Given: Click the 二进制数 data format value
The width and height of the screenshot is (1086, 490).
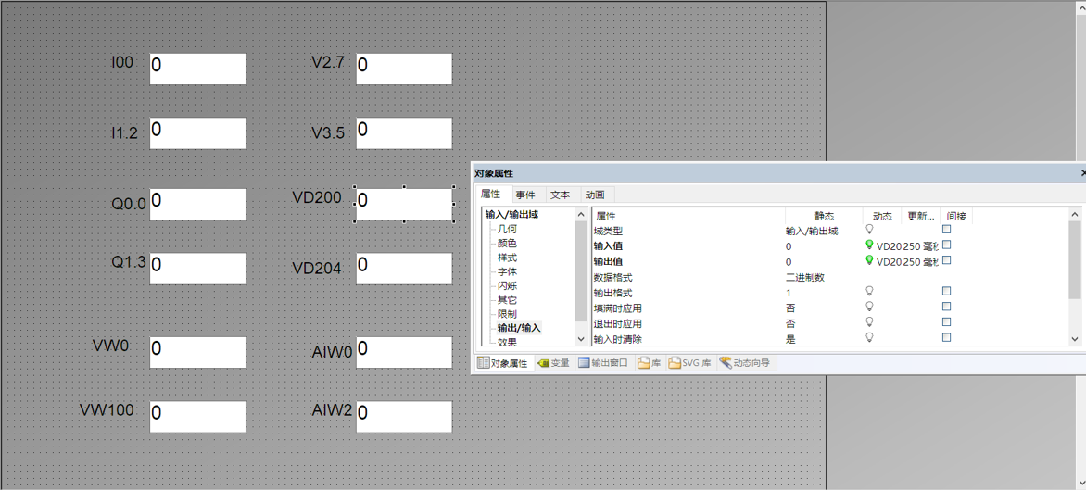Looking at the screenshot, I should [x=805, y=277].
